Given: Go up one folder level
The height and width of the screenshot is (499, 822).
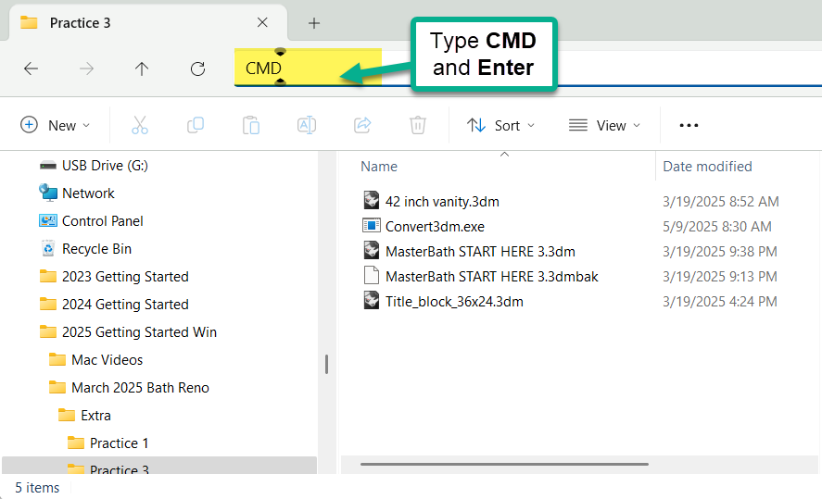Looking at the screenshot, I should point(142,69).
